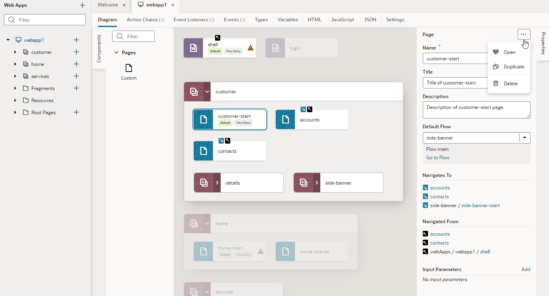Click the Components filter field
Image resolution: width=549 pixels, height=296 pixels.
[x=133, y=36]
